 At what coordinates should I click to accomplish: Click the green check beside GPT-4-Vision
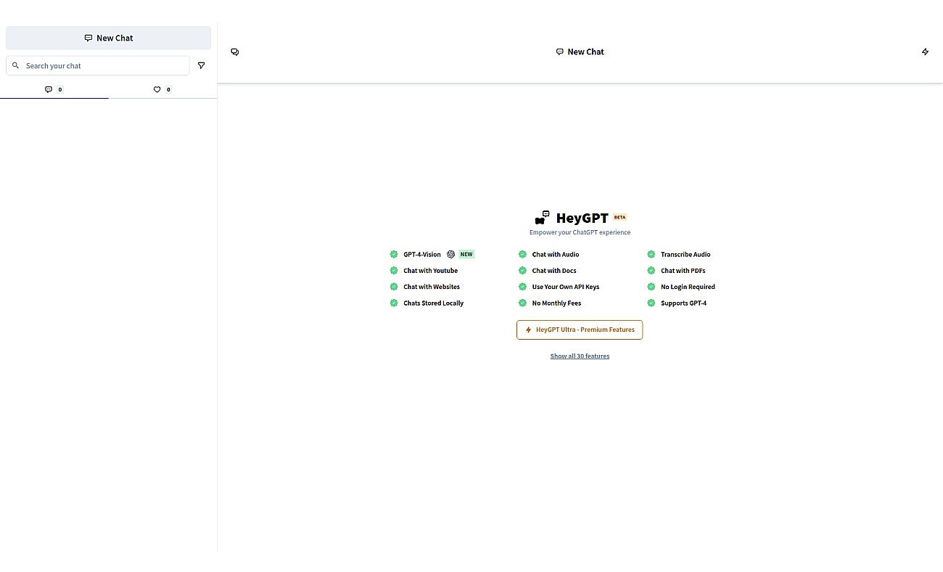click(x=394, y=254)
